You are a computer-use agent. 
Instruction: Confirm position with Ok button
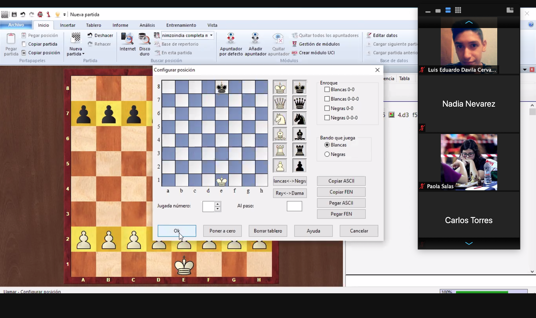pyautogui.click(x=177, y=231)
